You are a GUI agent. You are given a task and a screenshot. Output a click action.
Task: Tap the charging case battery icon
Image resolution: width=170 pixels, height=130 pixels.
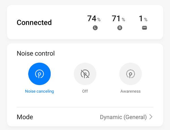[144, 28]
